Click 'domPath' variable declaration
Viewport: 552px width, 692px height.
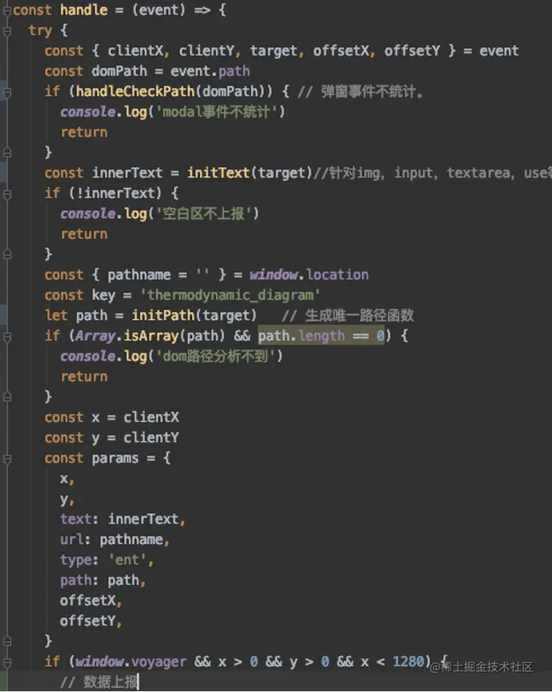click(x=119, y=71)
